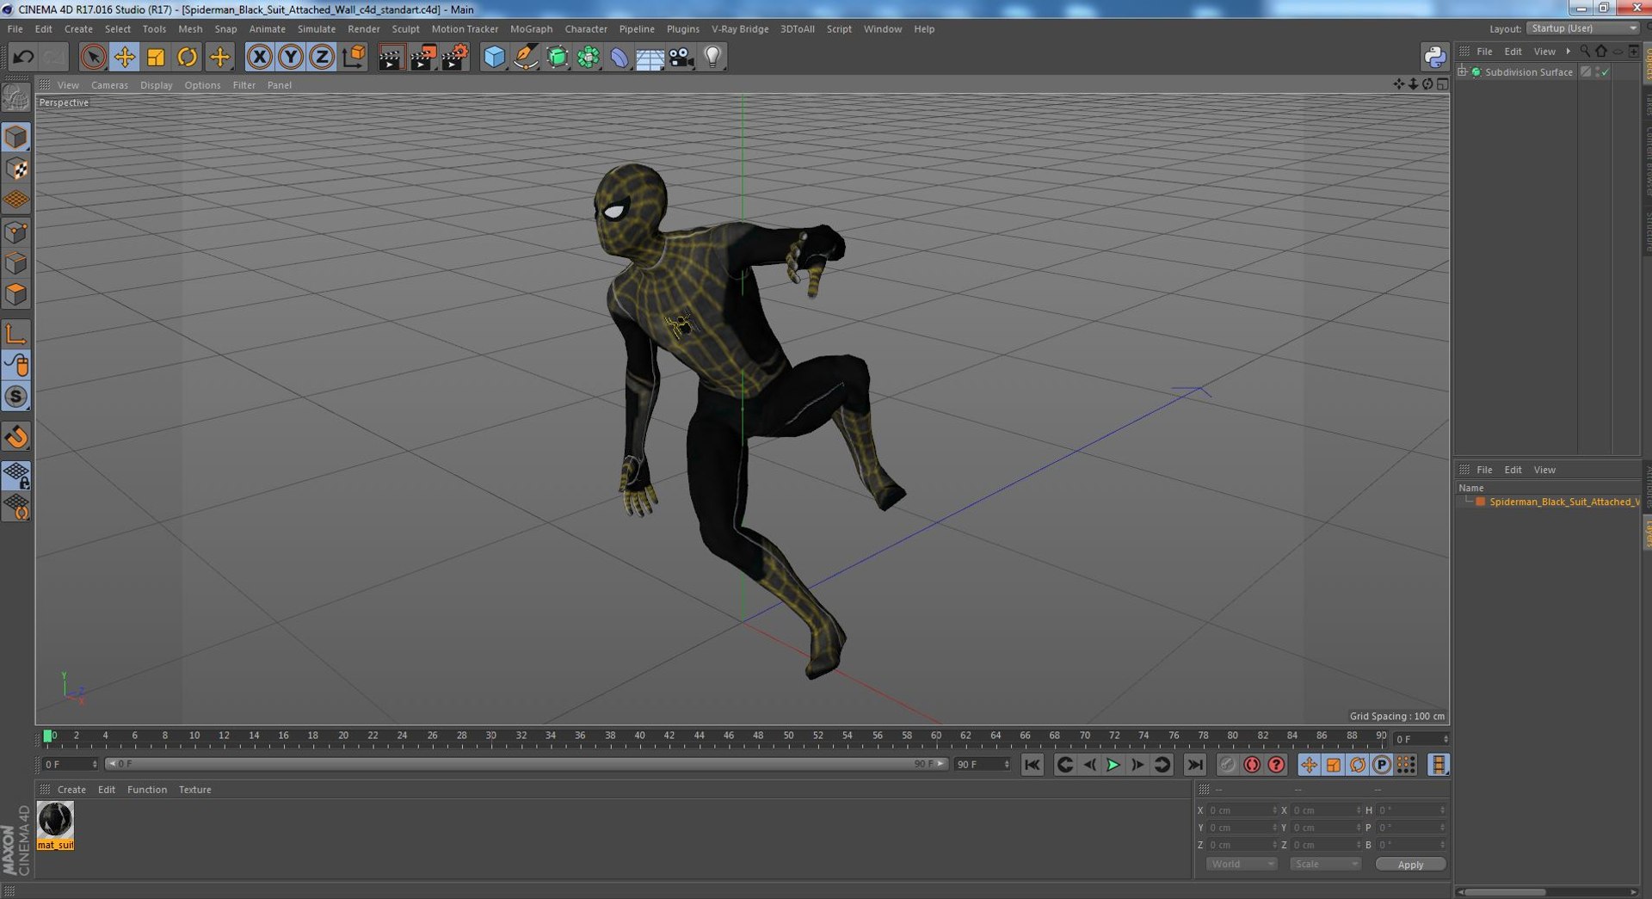The height and width of the screenshot is (899, 1652).
Task: Select the Live Selection tool
Action: [93, 58]
